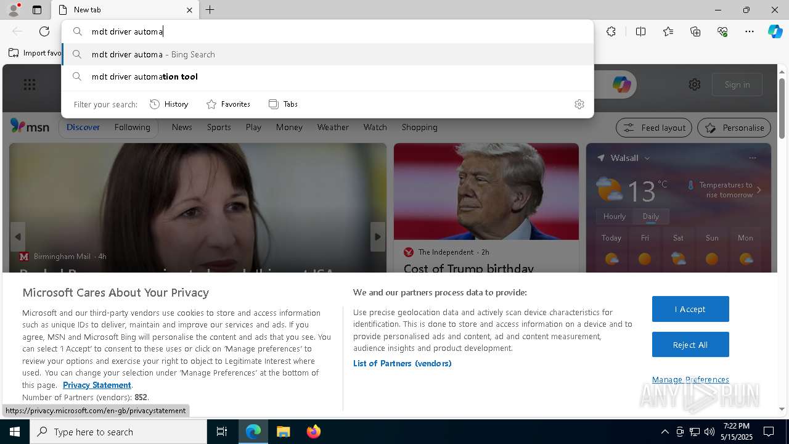Switch weather view to Hourly
Image resolution: width=789 pixels, height=444 pixels.
click(x=615, y=216)
